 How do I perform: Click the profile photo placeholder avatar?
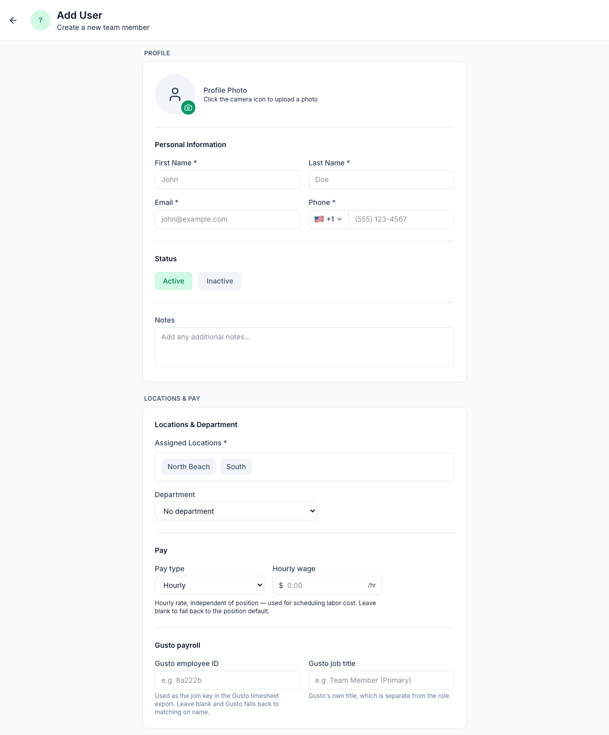coord(175,94)
